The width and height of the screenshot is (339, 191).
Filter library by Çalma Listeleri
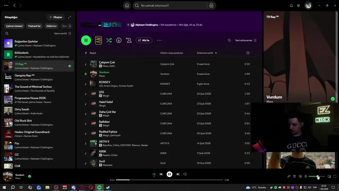[x=15, y=26]
